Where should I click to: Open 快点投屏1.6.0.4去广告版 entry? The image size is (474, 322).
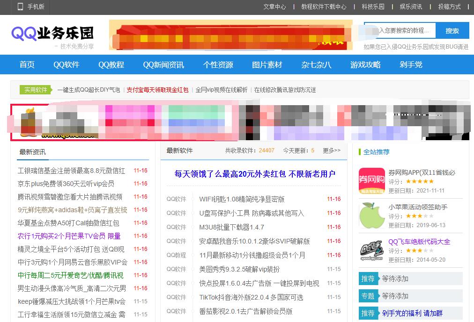pyautogui.click(x=259, y=283)
